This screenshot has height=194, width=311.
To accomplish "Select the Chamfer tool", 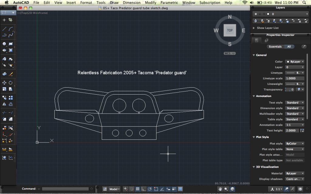I will 11,119.
